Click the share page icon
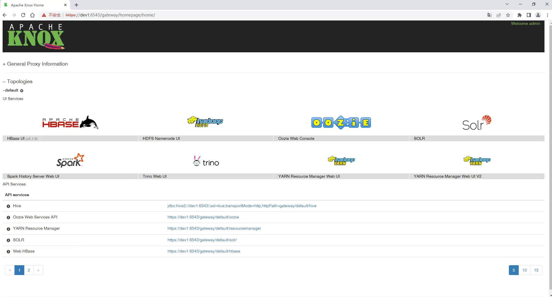Viewport: 552px width, 297px height. pyautogui.click(x=499, y=15)
